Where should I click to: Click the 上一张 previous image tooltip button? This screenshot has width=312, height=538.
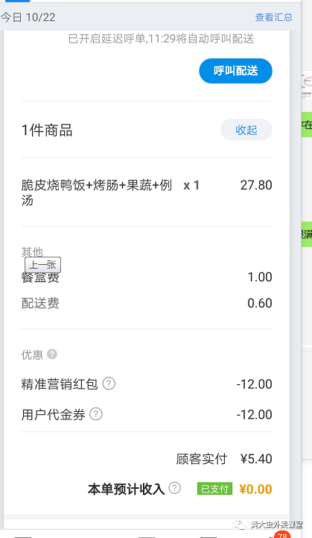tap(42, 265)
